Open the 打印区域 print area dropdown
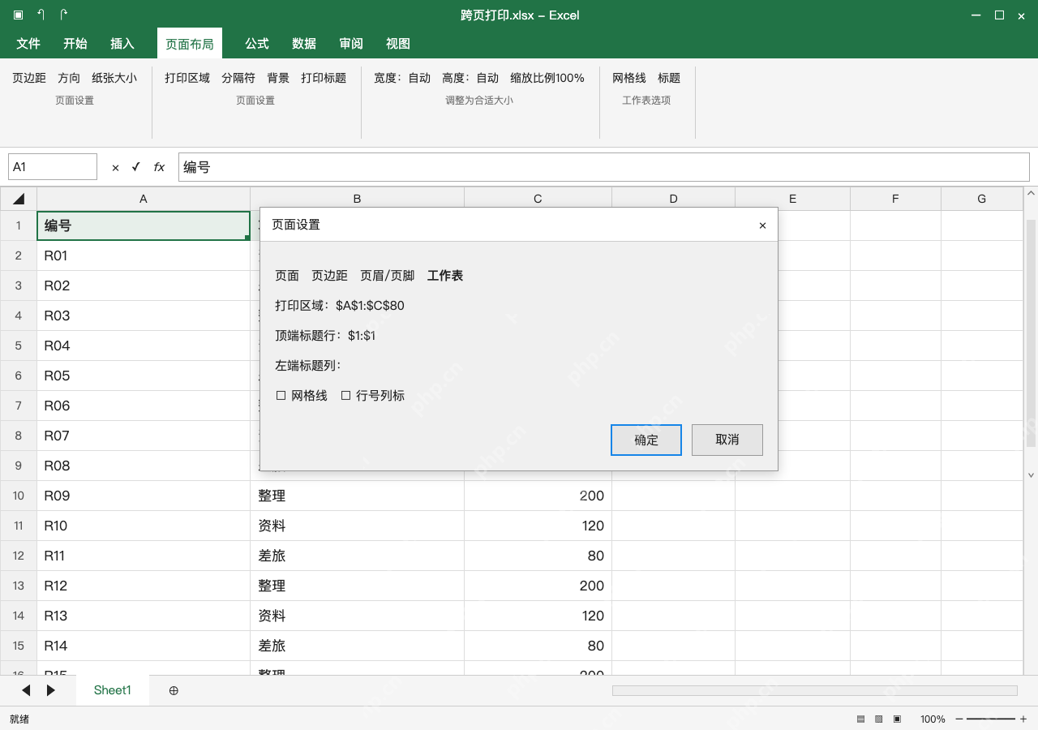 [187, 78]
